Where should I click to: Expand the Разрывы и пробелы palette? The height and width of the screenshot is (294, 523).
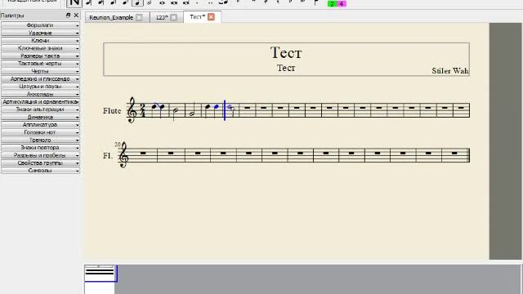pyautogui.click(x=40, y=155)
